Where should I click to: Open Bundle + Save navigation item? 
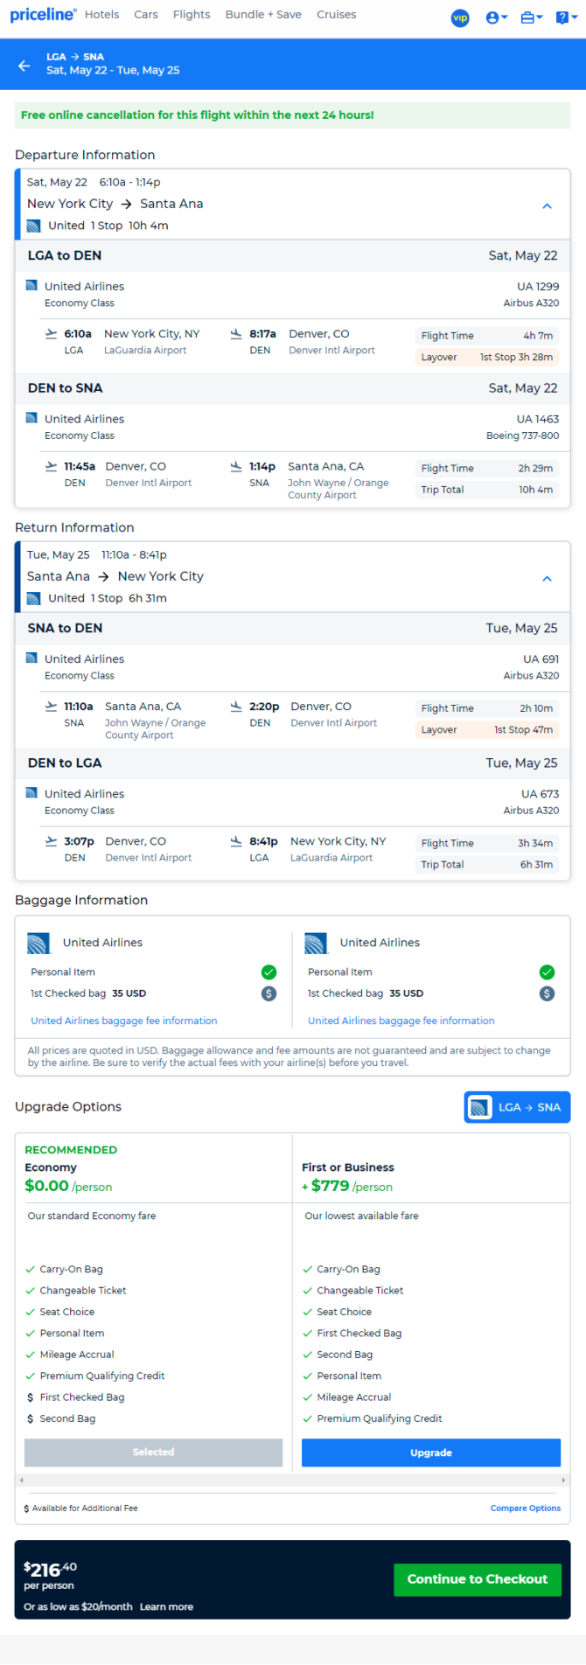tap(263, 15)
